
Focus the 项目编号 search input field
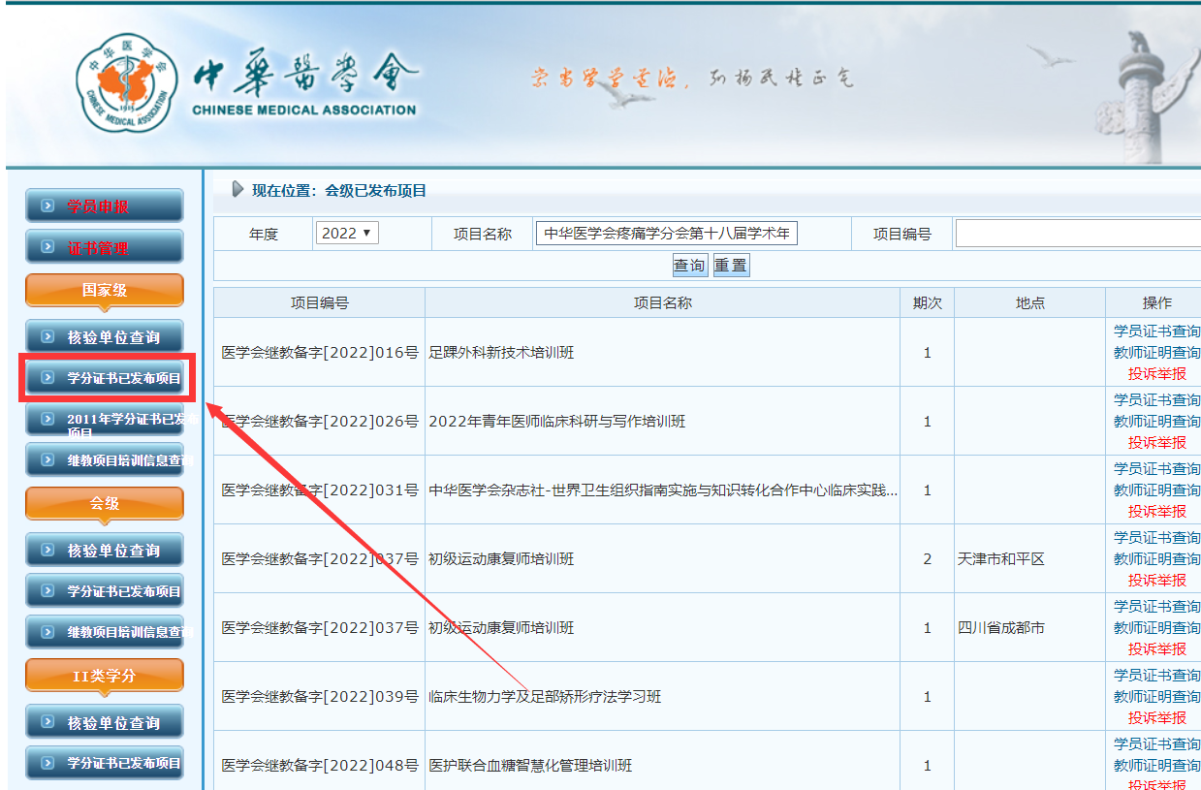point(1078,234)
